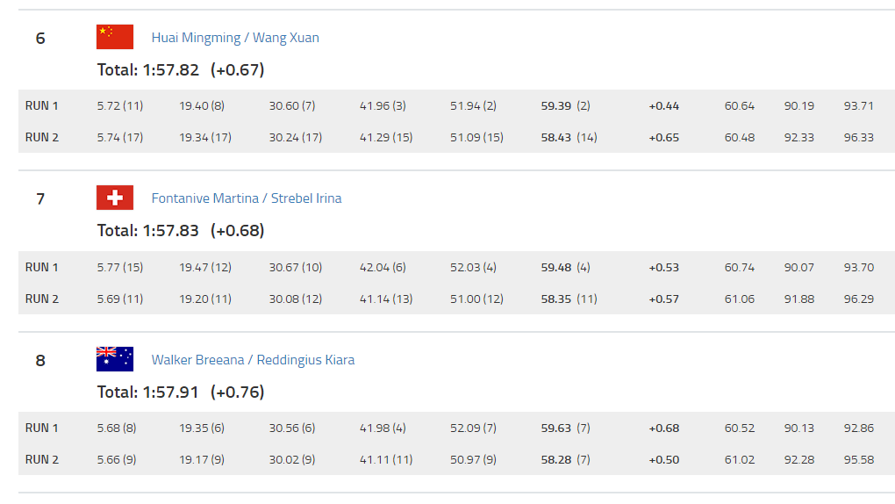Click Australia's RUN 1 start time 5.68
This screenshot has height=504, width=895.
pyautogui.click(x=109, y=428)
